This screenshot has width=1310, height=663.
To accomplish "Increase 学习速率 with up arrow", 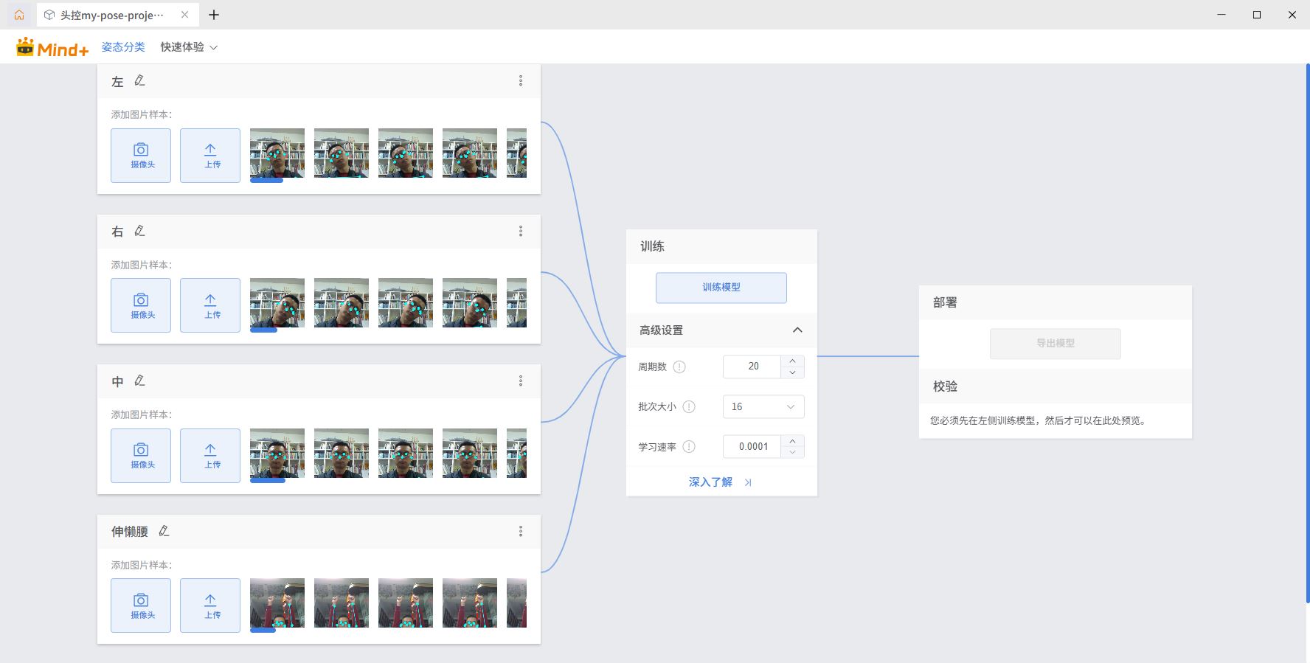I will [792, 440].
